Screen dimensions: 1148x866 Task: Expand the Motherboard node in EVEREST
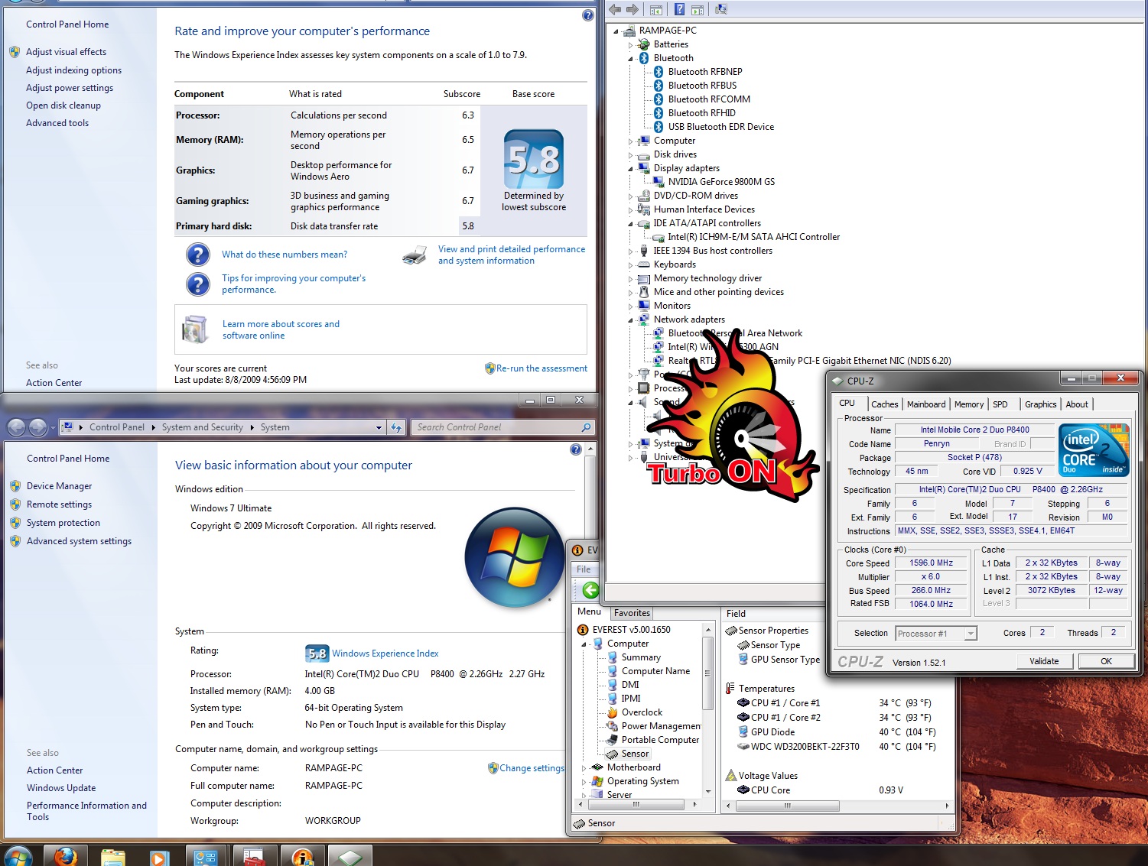pyautogui.click(x=584, y=767)
